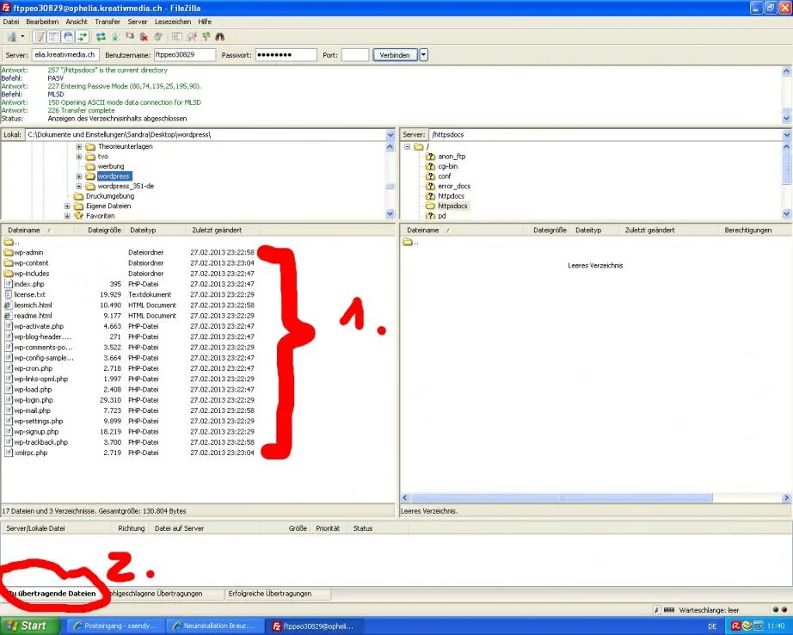Image resolution: width=793 pixels, height=635 pixels.
Task: Select httpdocs folder in remote tree
Action: click(451, 196)
